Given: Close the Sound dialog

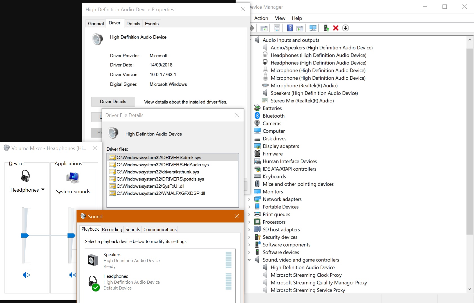Looking at the screenshot, I should click(237, 216).
